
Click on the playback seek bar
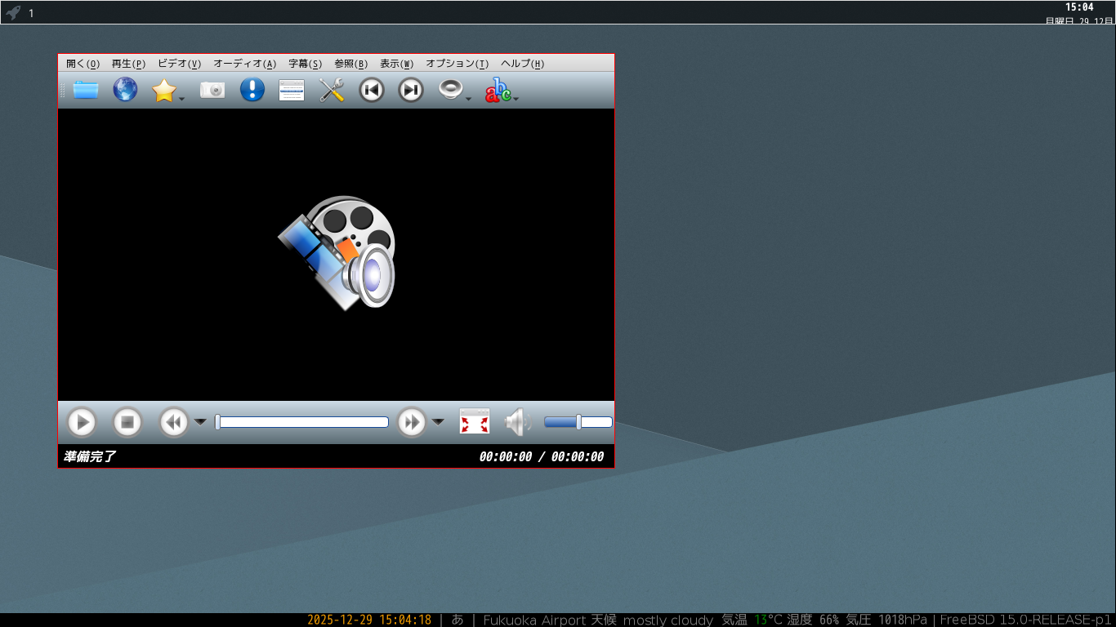click(301, 422)
